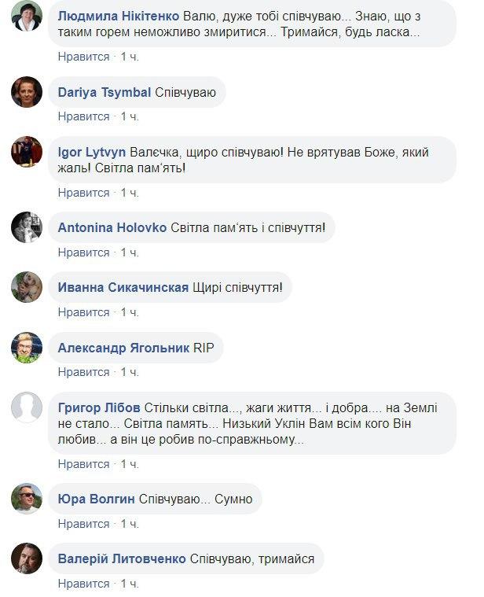
Task: Click Григор Лібов's default gray avatar
Action: [27, 407]
